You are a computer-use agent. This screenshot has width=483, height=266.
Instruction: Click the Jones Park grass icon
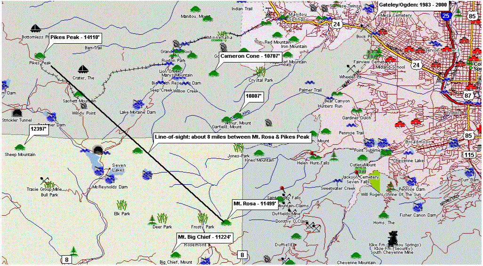[238, 148]
